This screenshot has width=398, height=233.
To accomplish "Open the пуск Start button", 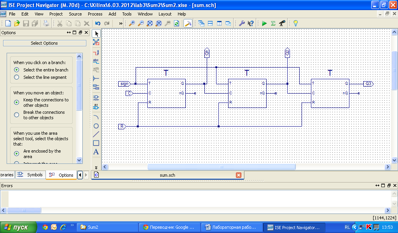I will pos(18,227).
